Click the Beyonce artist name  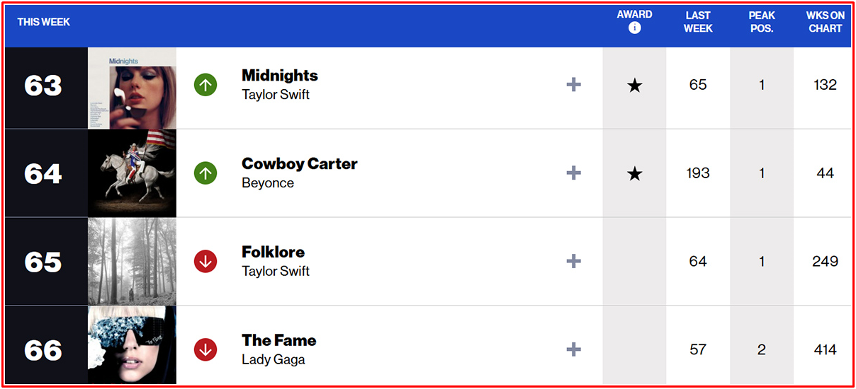(268, 183)
